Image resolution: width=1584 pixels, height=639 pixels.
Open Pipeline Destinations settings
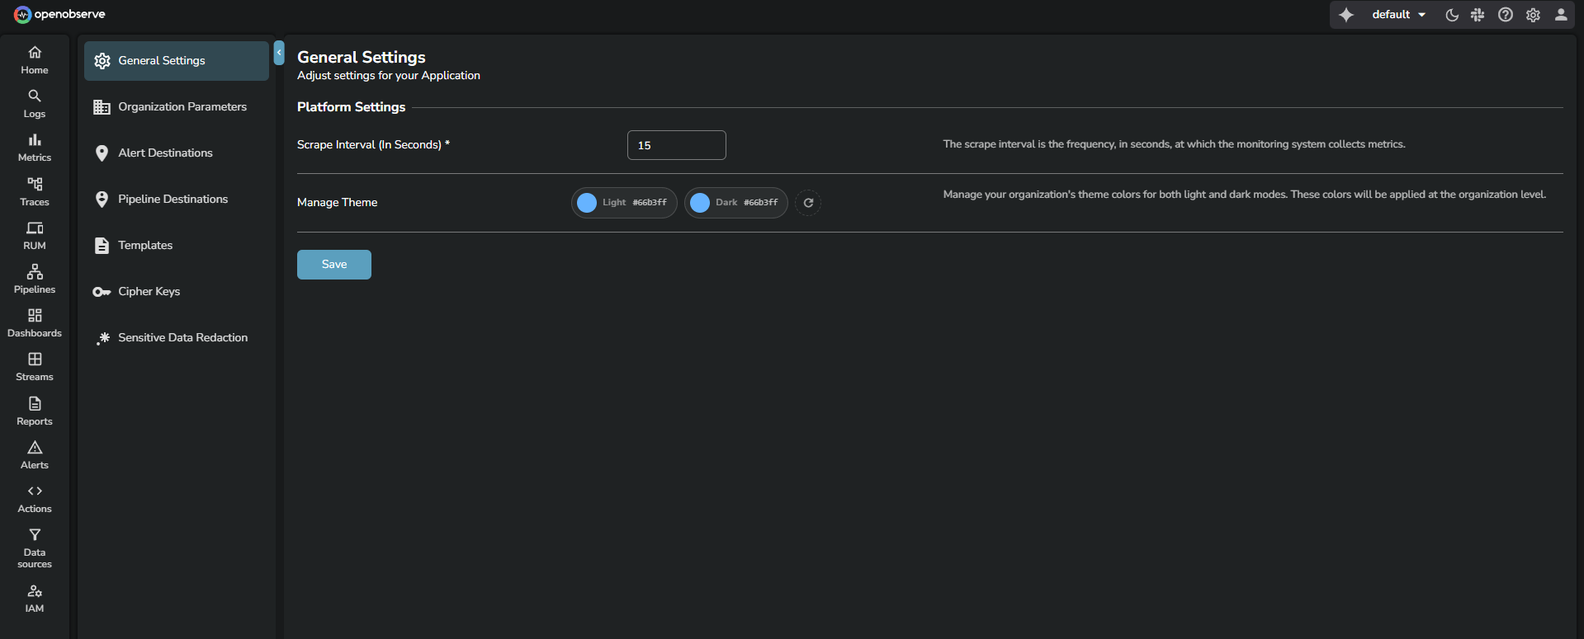coord(177,200)
